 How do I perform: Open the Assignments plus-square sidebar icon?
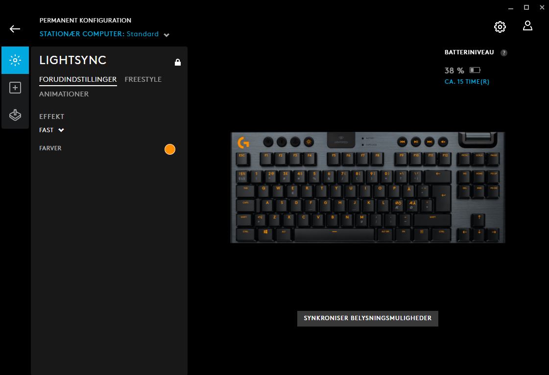click(15, 88)
